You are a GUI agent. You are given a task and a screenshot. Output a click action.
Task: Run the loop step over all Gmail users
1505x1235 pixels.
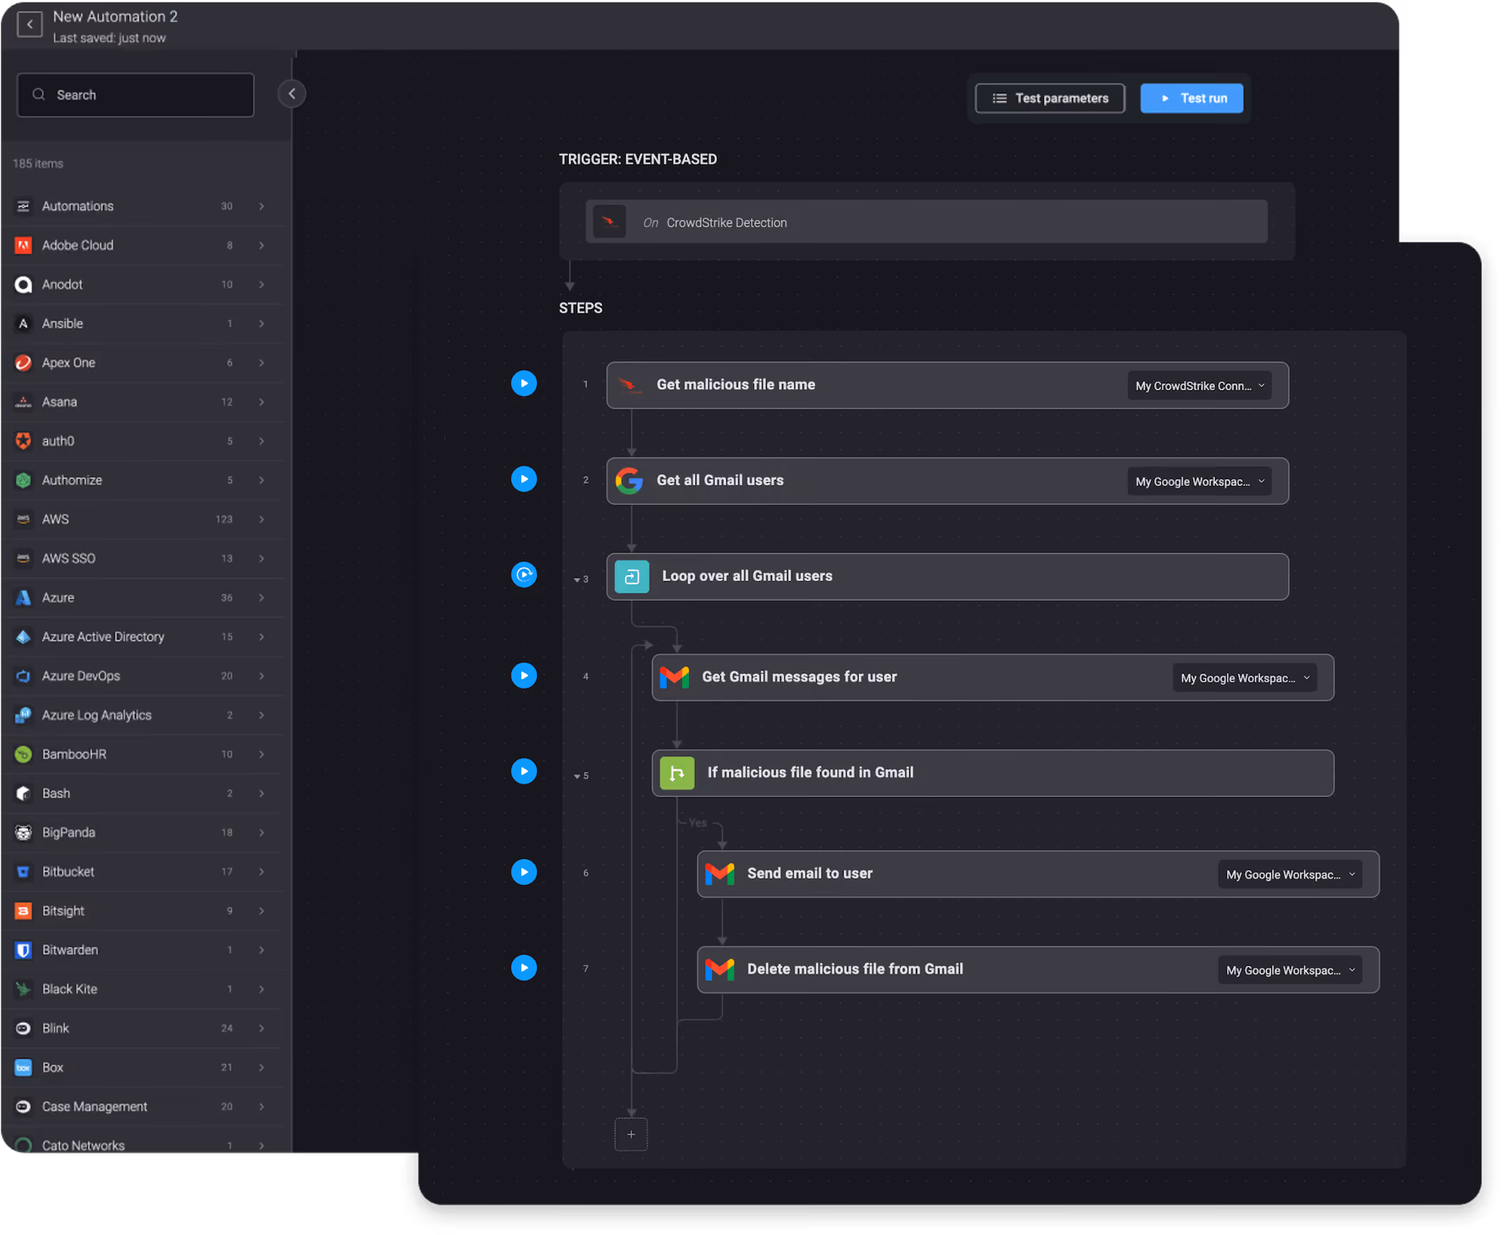[524, 576]
